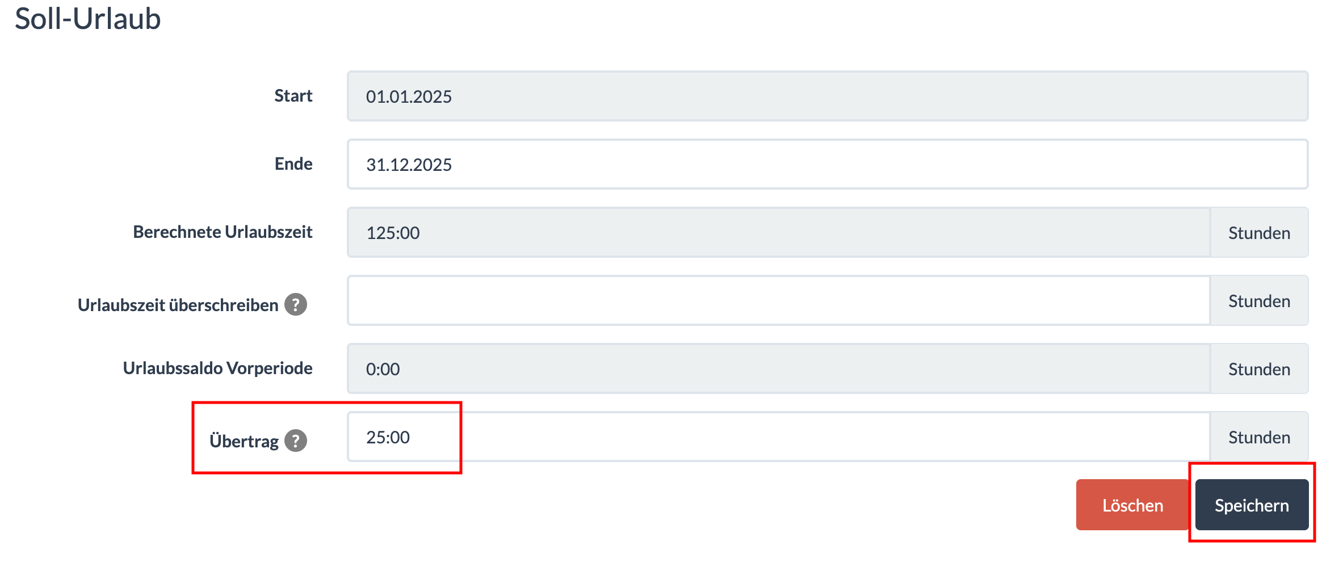
Task: Click the Stunden label next to Urlaubssaldo Vorperiode
Action: (1259, 368)
